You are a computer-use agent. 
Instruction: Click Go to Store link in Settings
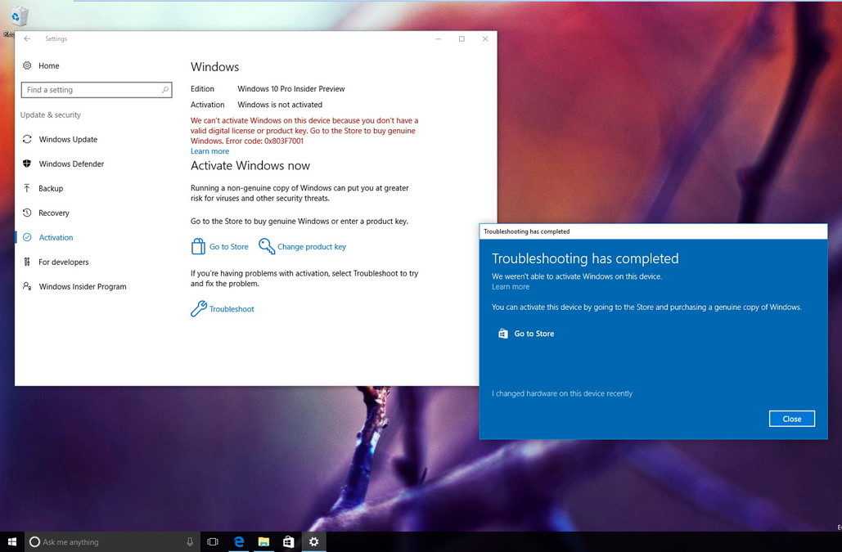pos(229,246)
